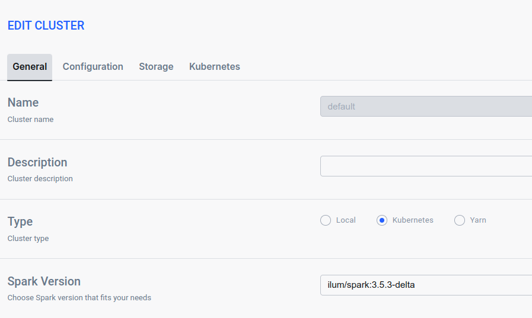Viewport: 532px width, 318px height.
Task: Click the 'Cluster name' helper text
Action: click(30, 120)
